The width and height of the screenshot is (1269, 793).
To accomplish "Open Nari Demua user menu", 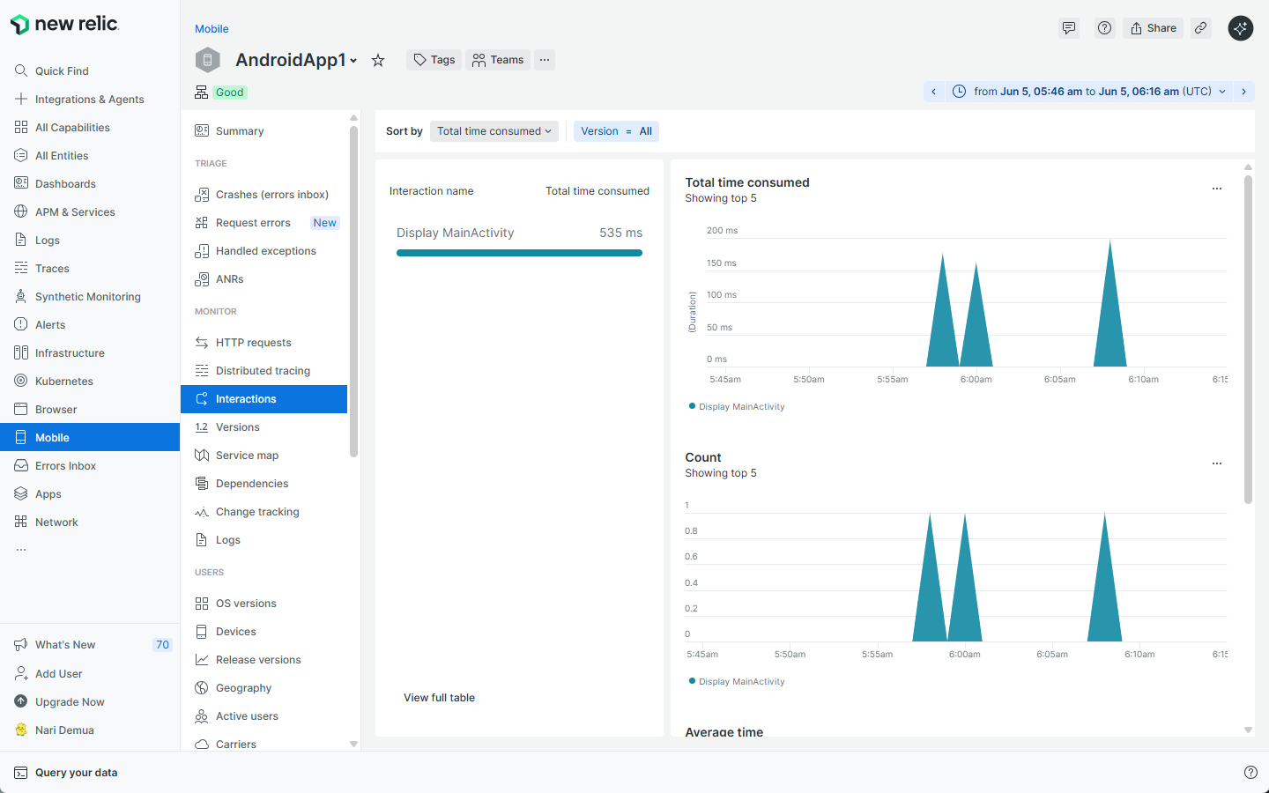I will (64, 730).
